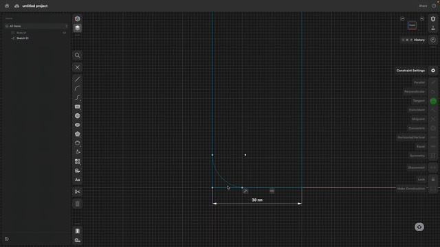Click the untitled project title

pos(35,6)
